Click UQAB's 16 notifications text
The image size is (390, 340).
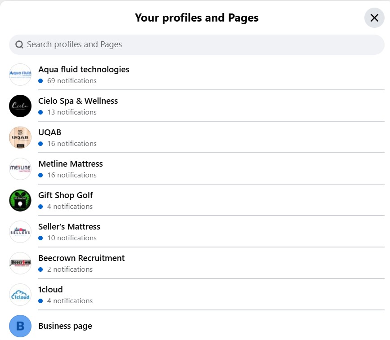click(x=72, y=144)
